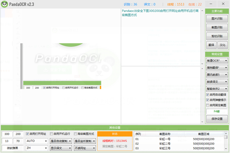Open the 有道OCR engine dropdown
The width and height of the screenshot is (230, 153).
[217, 61]
